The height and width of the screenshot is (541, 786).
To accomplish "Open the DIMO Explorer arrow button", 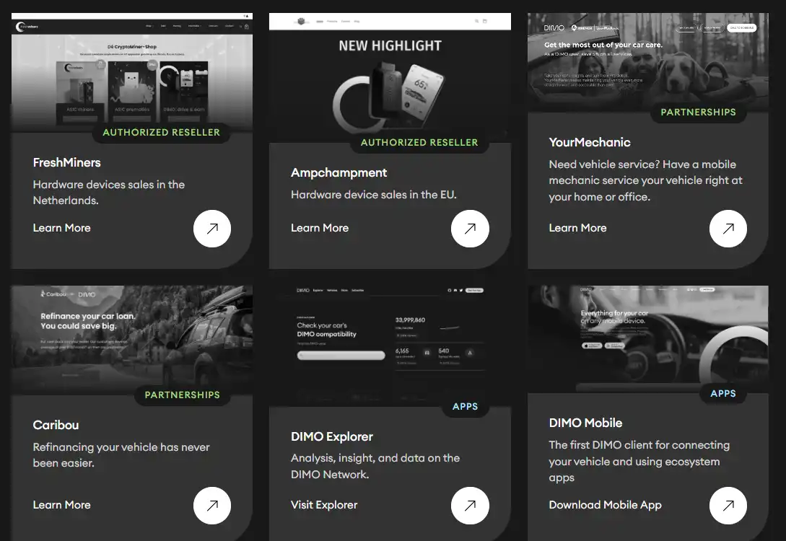I will 470,506.
